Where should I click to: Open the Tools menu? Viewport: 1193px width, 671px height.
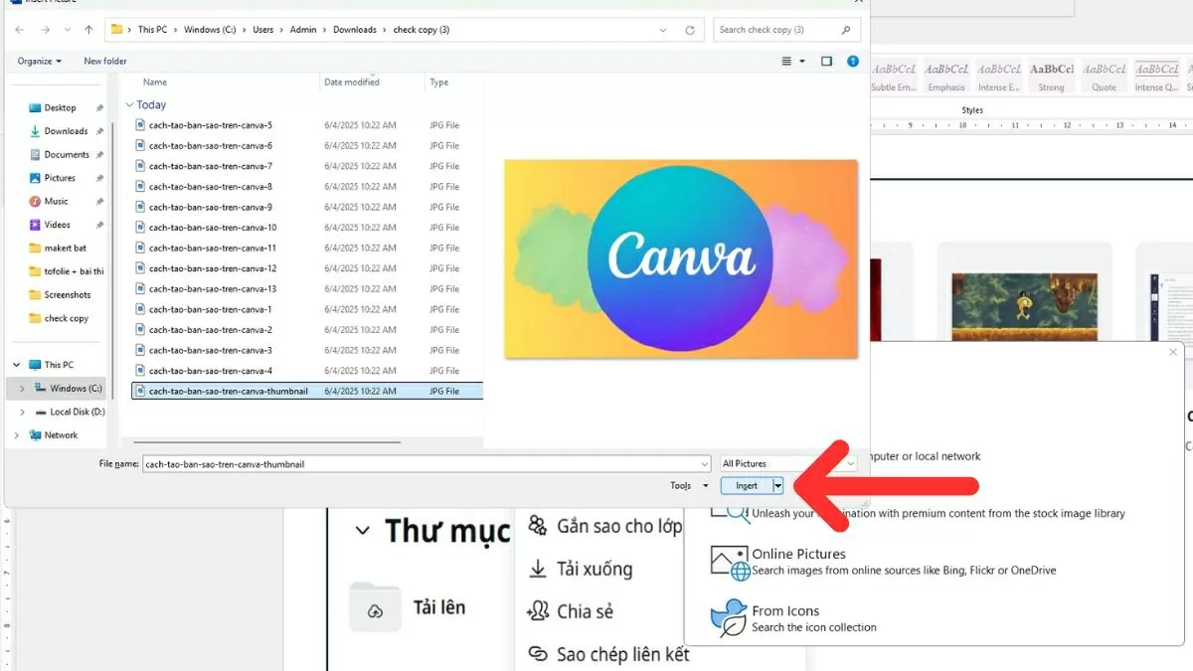(689, 486)
